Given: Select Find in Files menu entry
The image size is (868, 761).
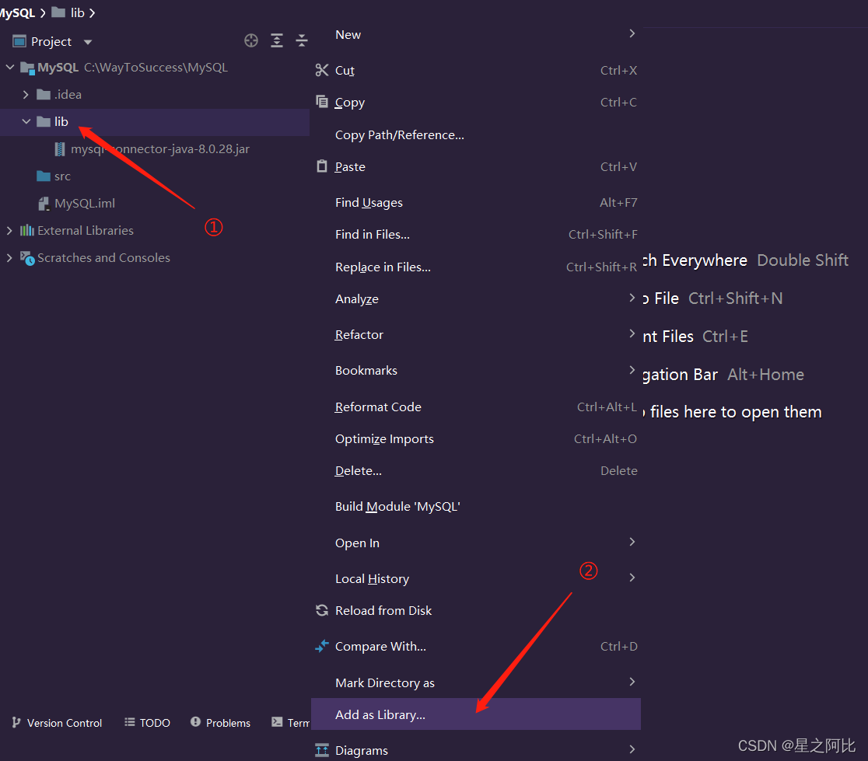Looking at the screenshot, I should [x=475, y=235].
